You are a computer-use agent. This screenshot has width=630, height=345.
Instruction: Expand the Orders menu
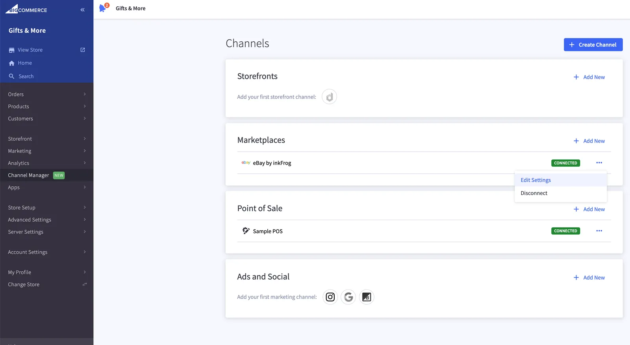point(46,94)
